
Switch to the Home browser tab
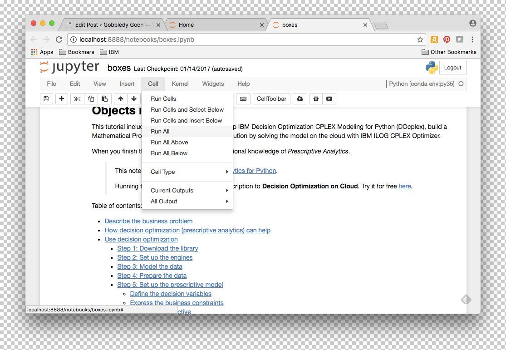tap(216, 25)
